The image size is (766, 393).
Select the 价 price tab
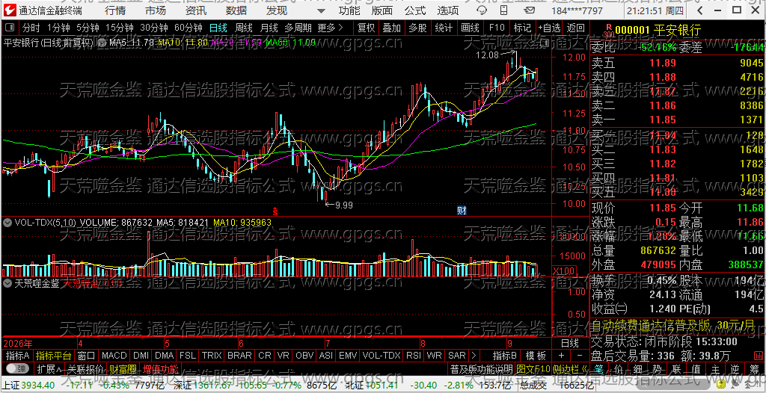[619, 368]
